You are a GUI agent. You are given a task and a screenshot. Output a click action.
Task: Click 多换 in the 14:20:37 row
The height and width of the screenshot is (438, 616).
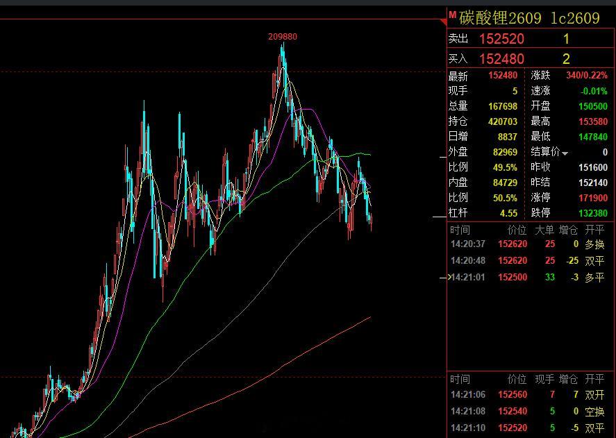point(594,244)
